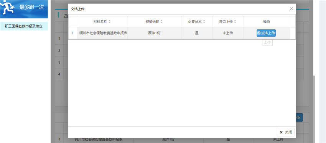Sort by 材料名称 column arrows
Image resolution: width=326 pixels, height=143 pixels.
110,22
